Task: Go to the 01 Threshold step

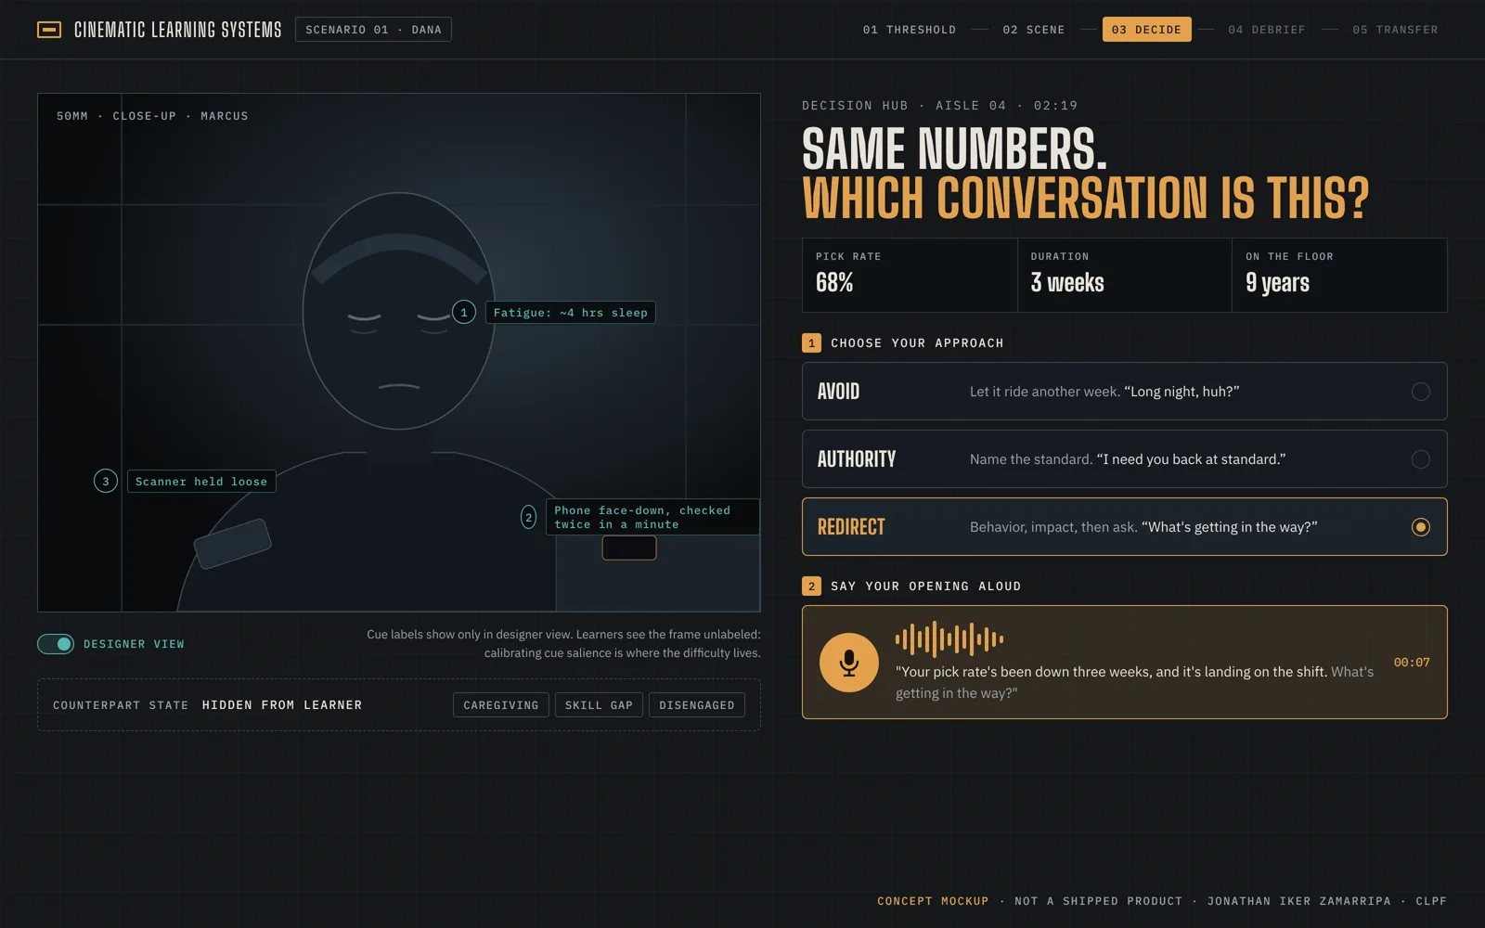Action: click(x=910, y=30)
